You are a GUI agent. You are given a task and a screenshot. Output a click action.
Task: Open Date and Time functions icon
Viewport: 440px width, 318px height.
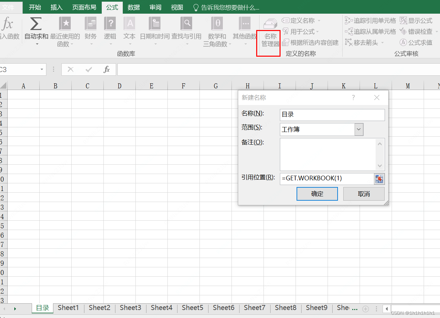(155, 24)
